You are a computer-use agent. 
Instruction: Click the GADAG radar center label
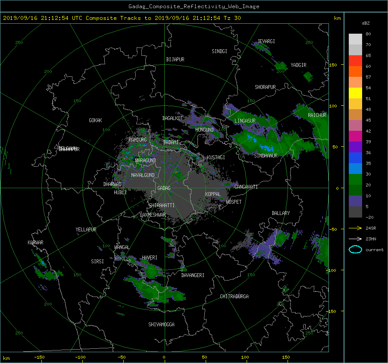click(x=164, y=188)
